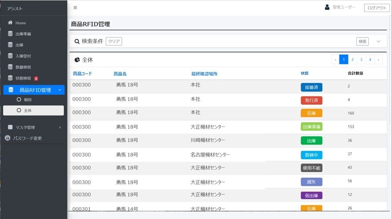This screenshot has height=219, width=392.
Task: Go to pagination page 2
Action: (x=352, y=60)
